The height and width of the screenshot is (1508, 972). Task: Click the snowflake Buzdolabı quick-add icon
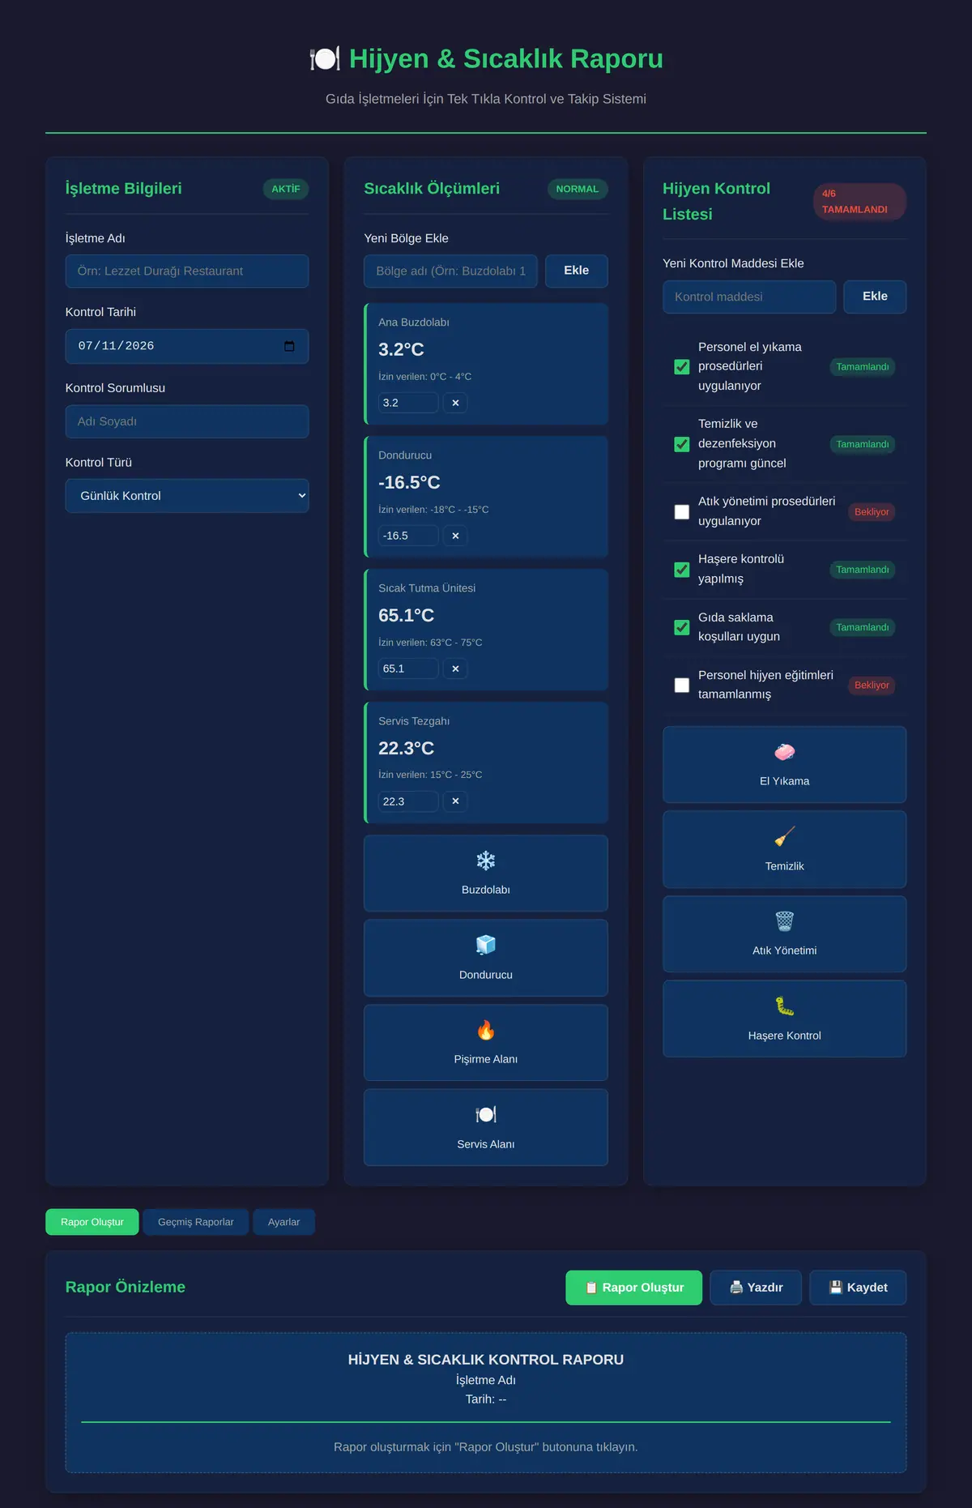[x=486, y=861]
